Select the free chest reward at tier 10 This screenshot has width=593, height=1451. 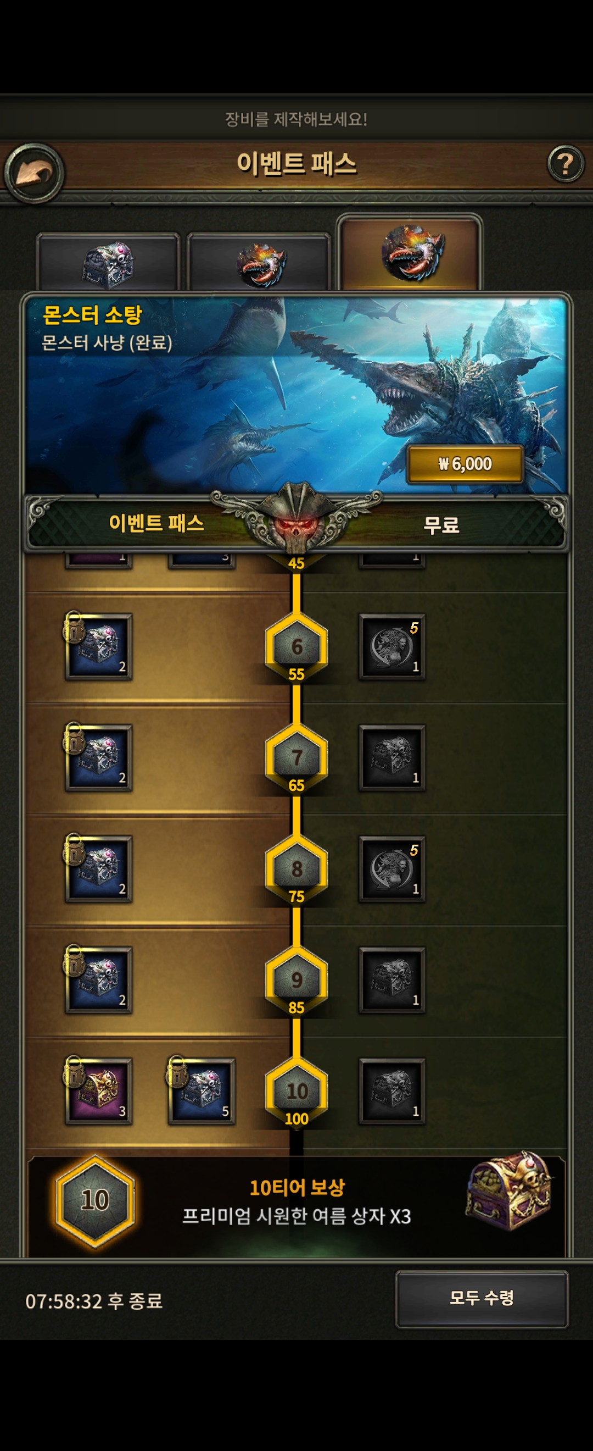click(392, 1091)
